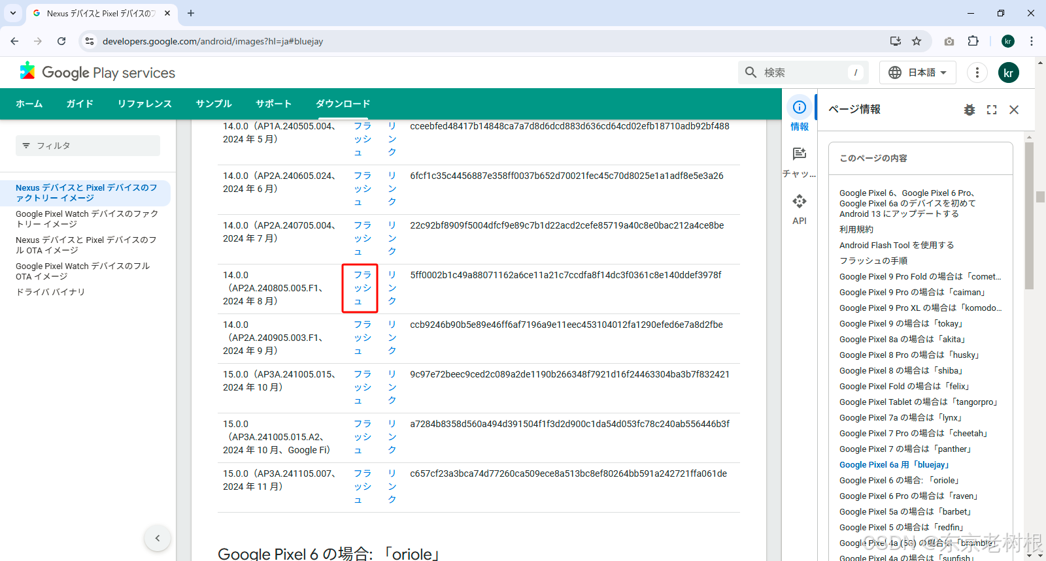This screenshot has width=1046, height=561.
Task: Open Nexus and Pixel full OTA images link
Action: click(x=86, y=245)
